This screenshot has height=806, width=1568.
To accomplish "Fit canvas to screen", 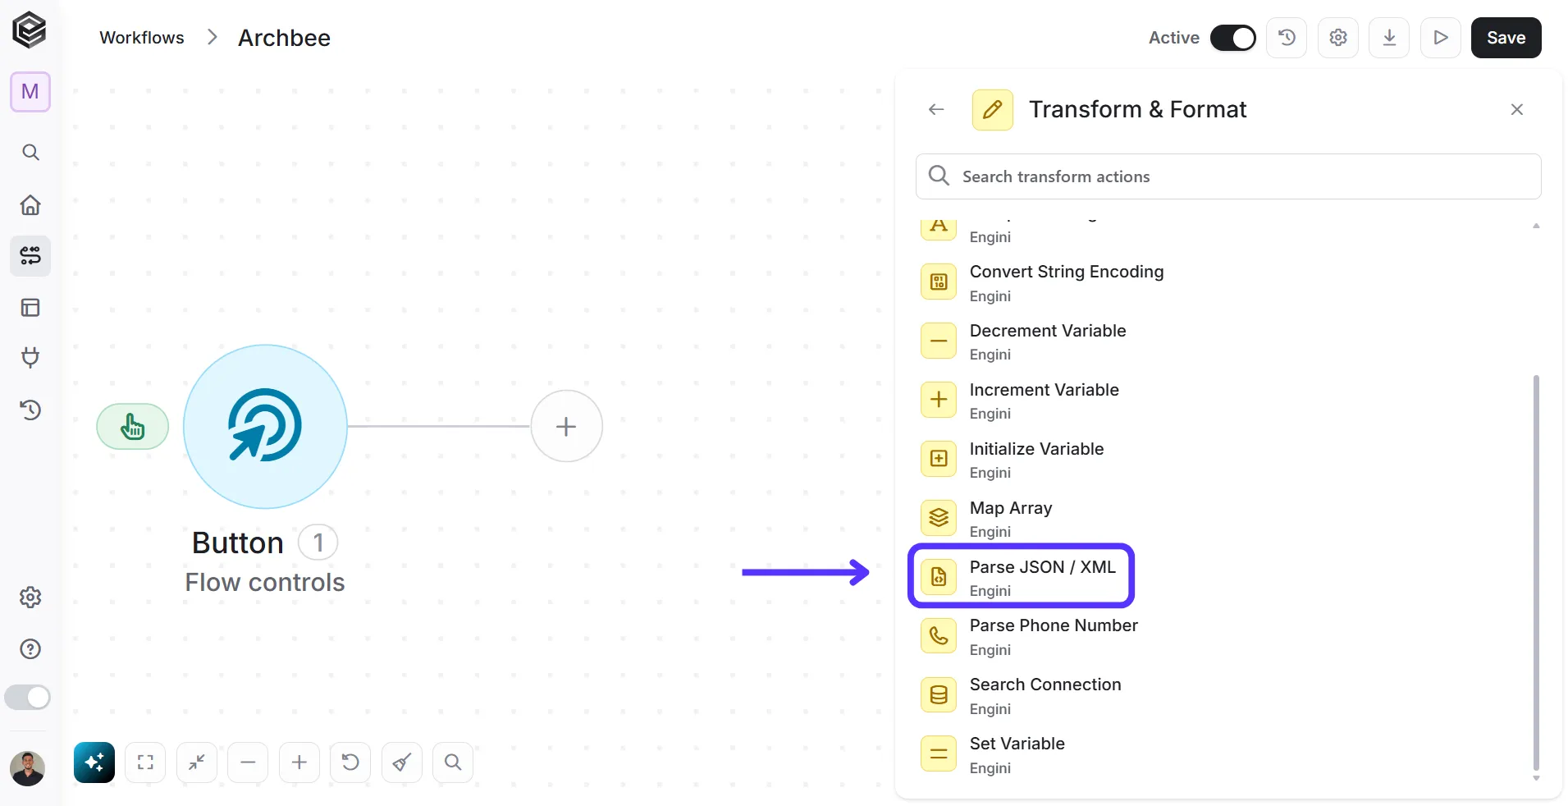I will [145, 762].
